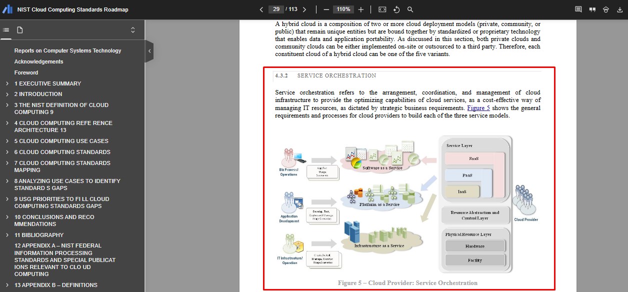Click the total page count 113

(293, 9)
